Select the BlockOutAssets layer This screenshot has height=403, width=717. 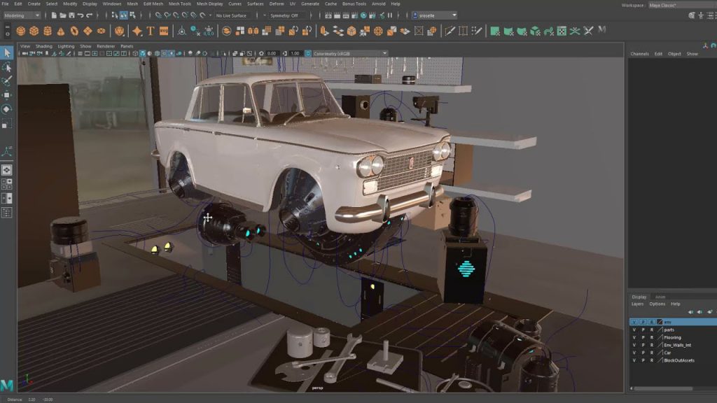coord(678,360)
